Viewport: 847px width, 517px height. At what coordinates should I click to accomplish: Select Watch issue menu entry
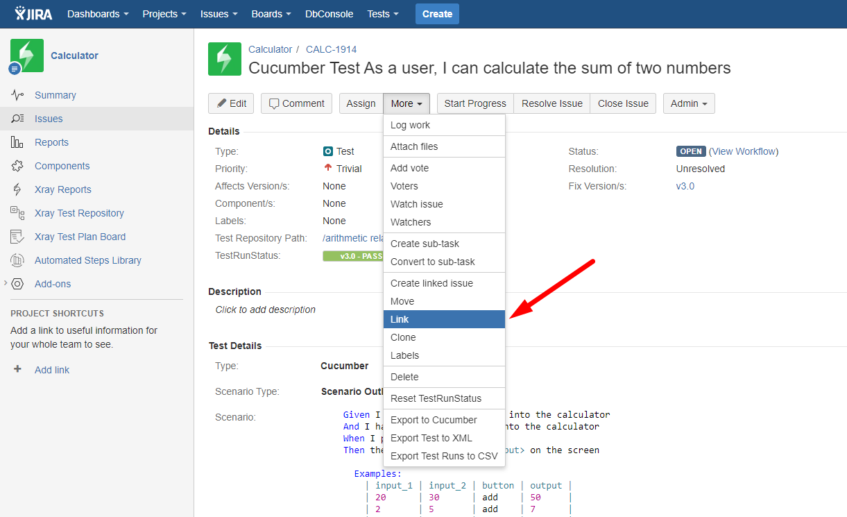[445, 204]
